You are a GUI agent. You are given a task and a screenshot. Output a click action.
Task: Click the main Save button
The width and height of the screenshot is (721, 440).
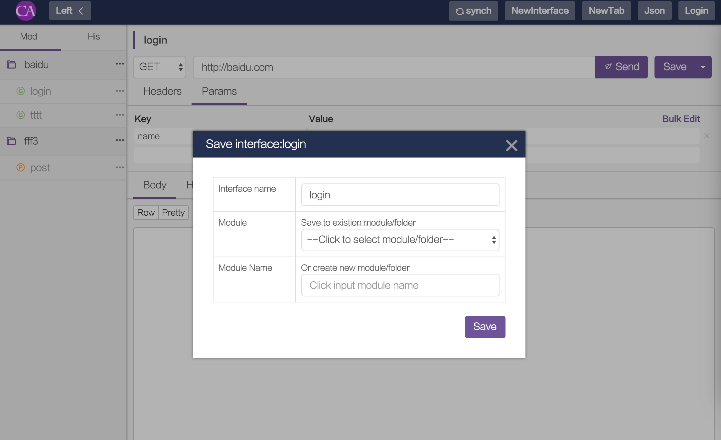click(x=675, y=67)
